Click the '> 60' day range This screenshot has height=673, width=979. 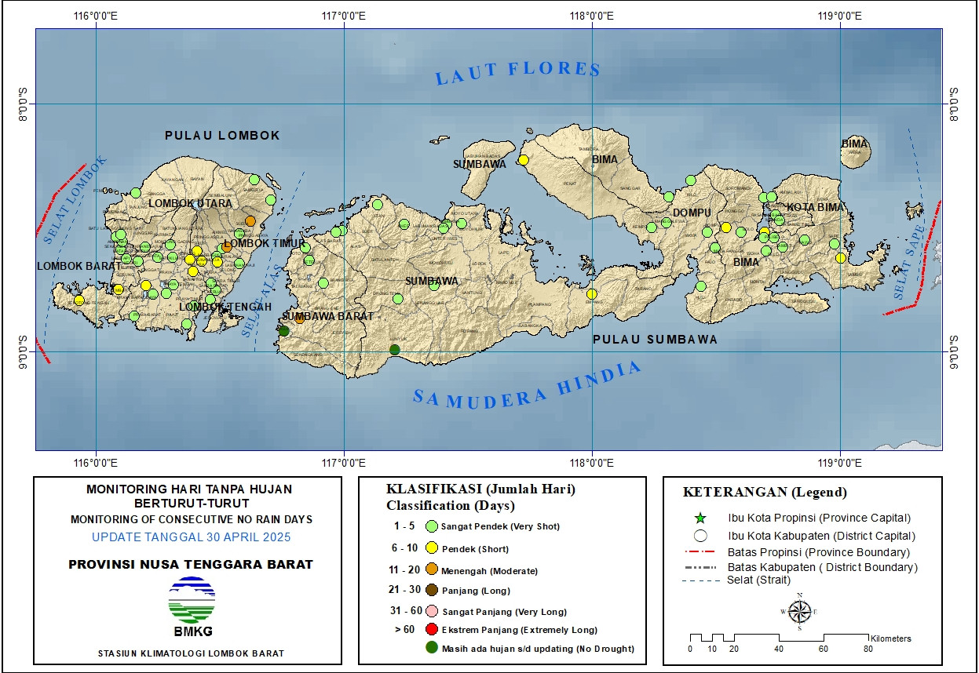coord(405,629)
